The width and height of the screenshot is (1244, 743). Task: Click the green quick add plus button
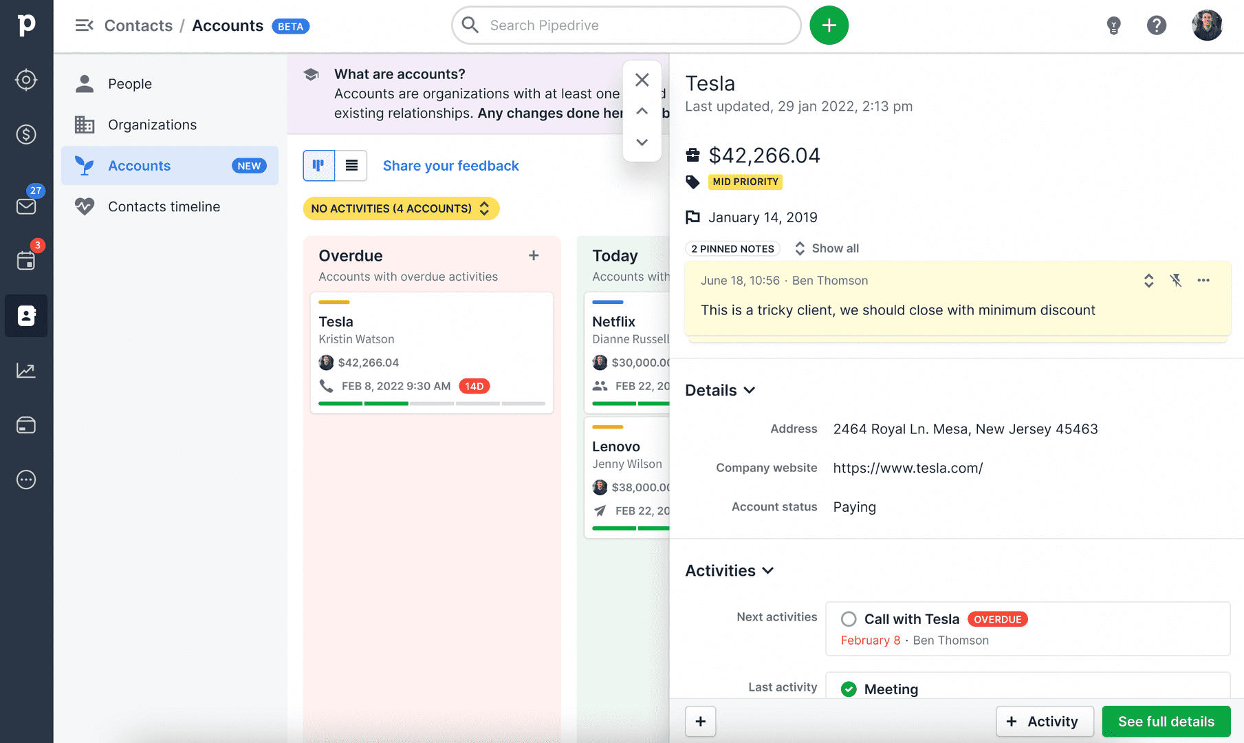[829, 25]
